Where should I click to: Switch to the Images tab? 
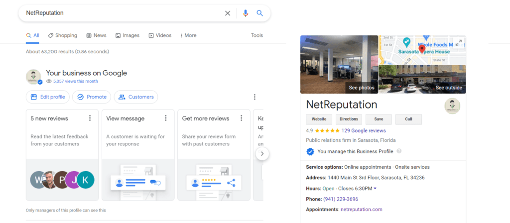pos(127,35)
